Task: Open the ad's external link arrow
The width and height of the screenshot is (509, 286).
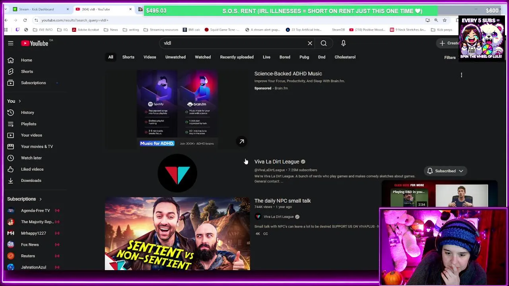Action: (x=242, y=141)
